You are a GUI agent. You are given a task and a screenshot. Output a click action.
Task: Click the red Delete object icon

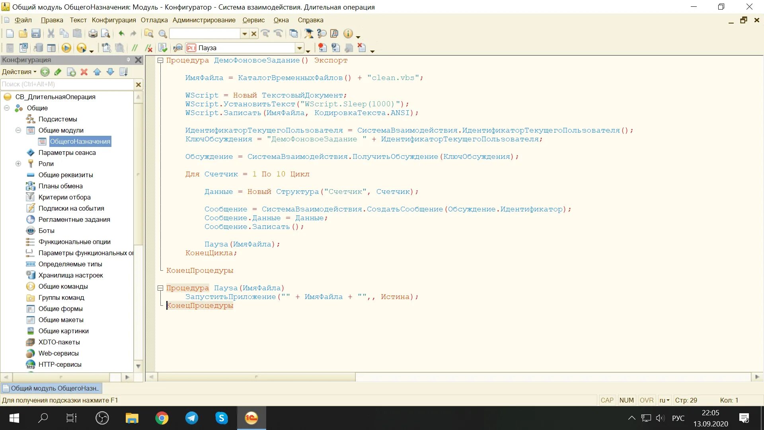[84, 72]
